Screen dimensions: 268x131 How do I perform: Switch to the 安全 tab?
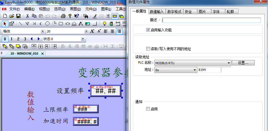tap(188, 12)
